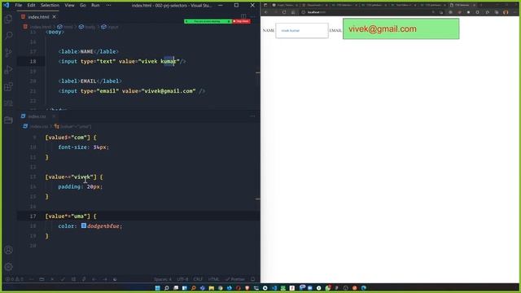Click the NAME text input in browser
The width and height of the screenshot is (521, 293).
point(302,31)
